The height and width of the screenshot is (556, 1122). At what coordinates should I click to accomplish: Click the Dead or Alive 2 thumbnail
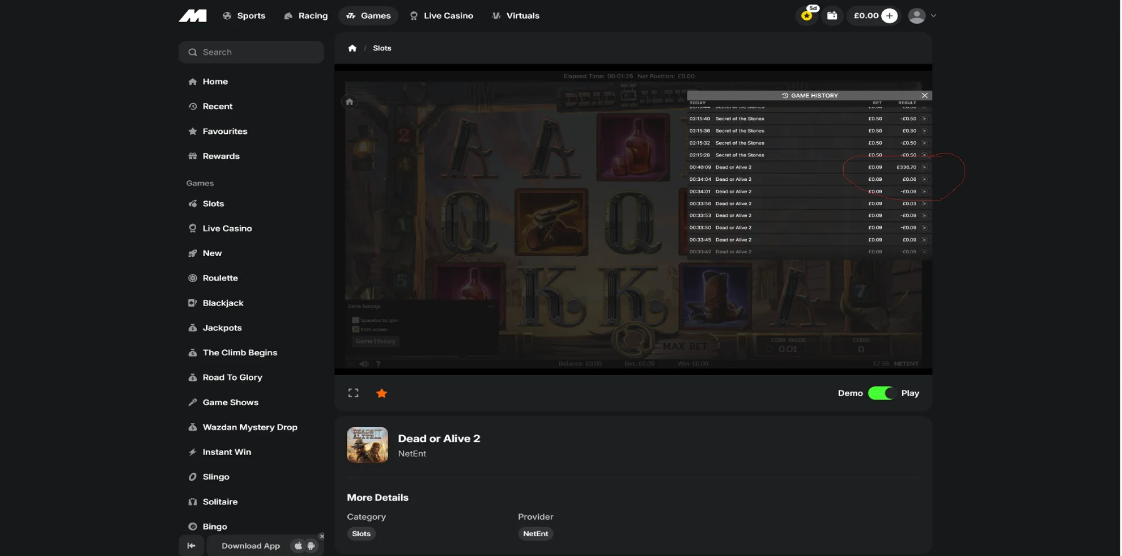tap(368, 445)
